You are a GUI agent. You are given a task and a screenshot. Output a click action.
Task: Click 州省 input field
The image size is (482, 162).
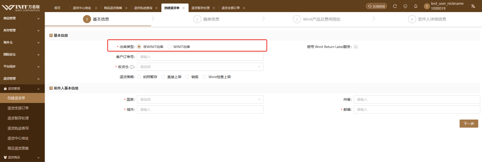[x=417, y=99]
